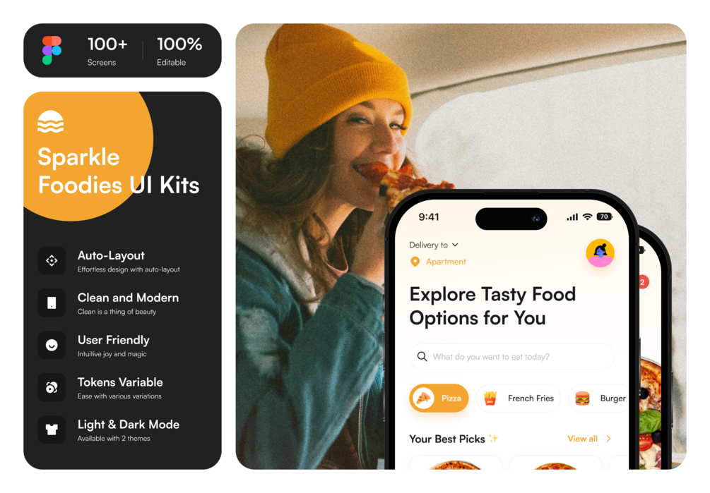Click the Tokens Variable icon
This screenshot has height=493, width=710.
click(x=52, y=387)
